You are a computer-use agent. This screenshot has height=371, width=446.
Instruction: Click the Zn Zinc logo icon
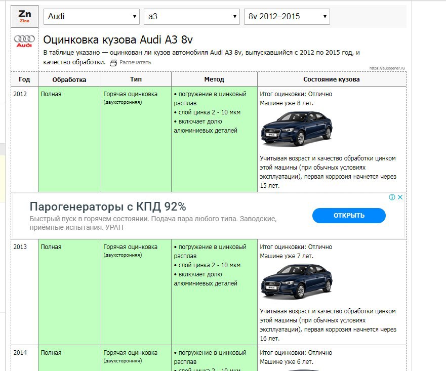pos(24,16)
